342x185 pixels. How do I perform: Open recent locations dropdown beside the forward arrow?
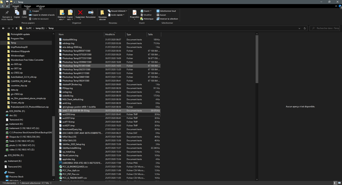click(13, 28)
